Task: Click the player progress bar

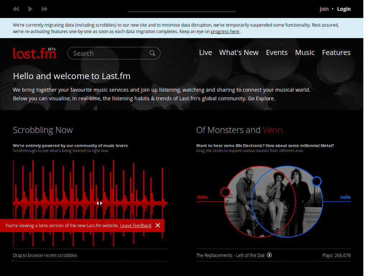Action: (181, 11)
